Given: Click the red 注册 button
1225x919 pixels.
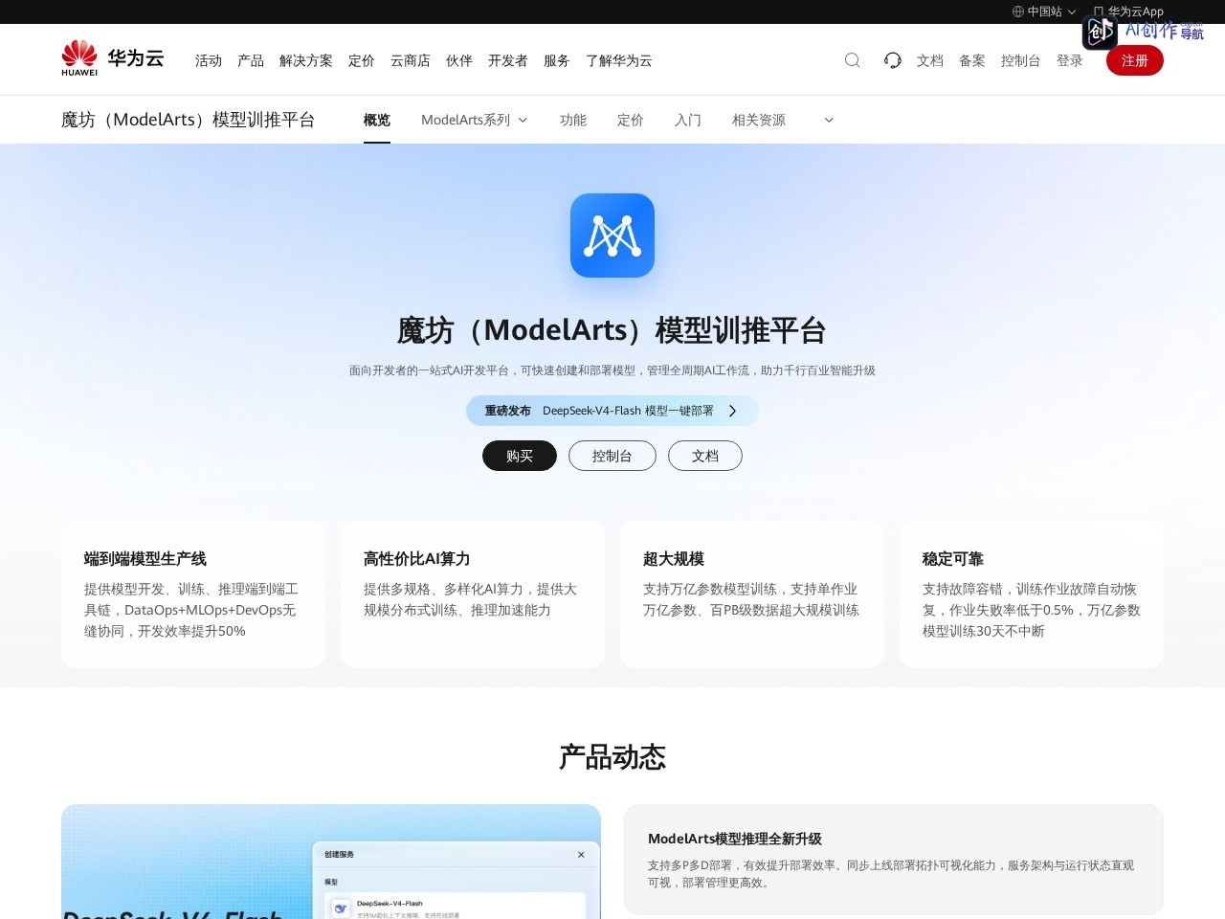Looking at the screenshot, I should [1135, 60].
